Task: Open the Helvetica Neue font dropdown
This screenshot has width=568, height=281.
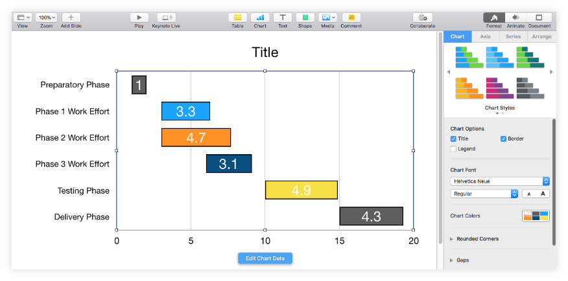Action: [500, 181]
